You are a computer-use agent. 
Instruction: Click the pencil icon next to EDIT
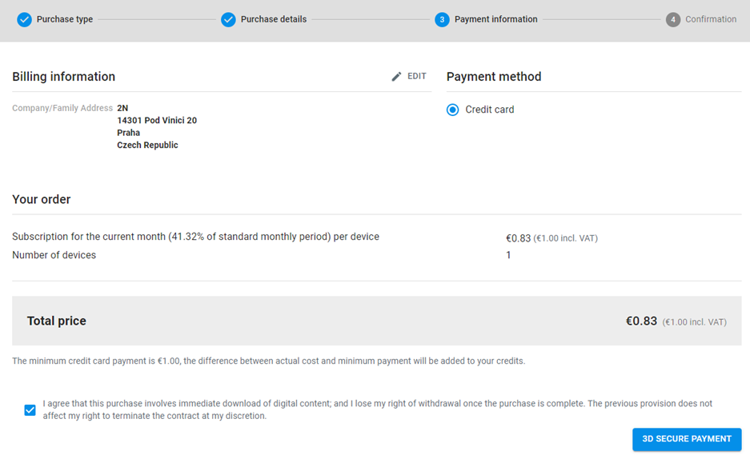[x=396, y=77]
